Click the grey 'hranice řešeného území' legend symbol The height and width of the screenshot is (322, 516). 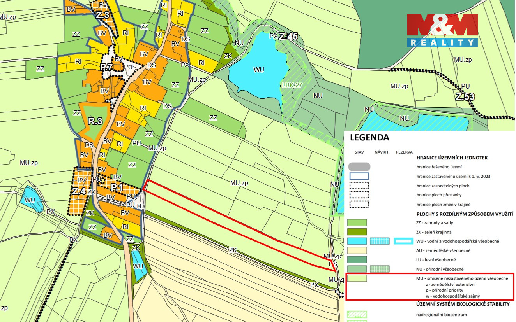357,167
